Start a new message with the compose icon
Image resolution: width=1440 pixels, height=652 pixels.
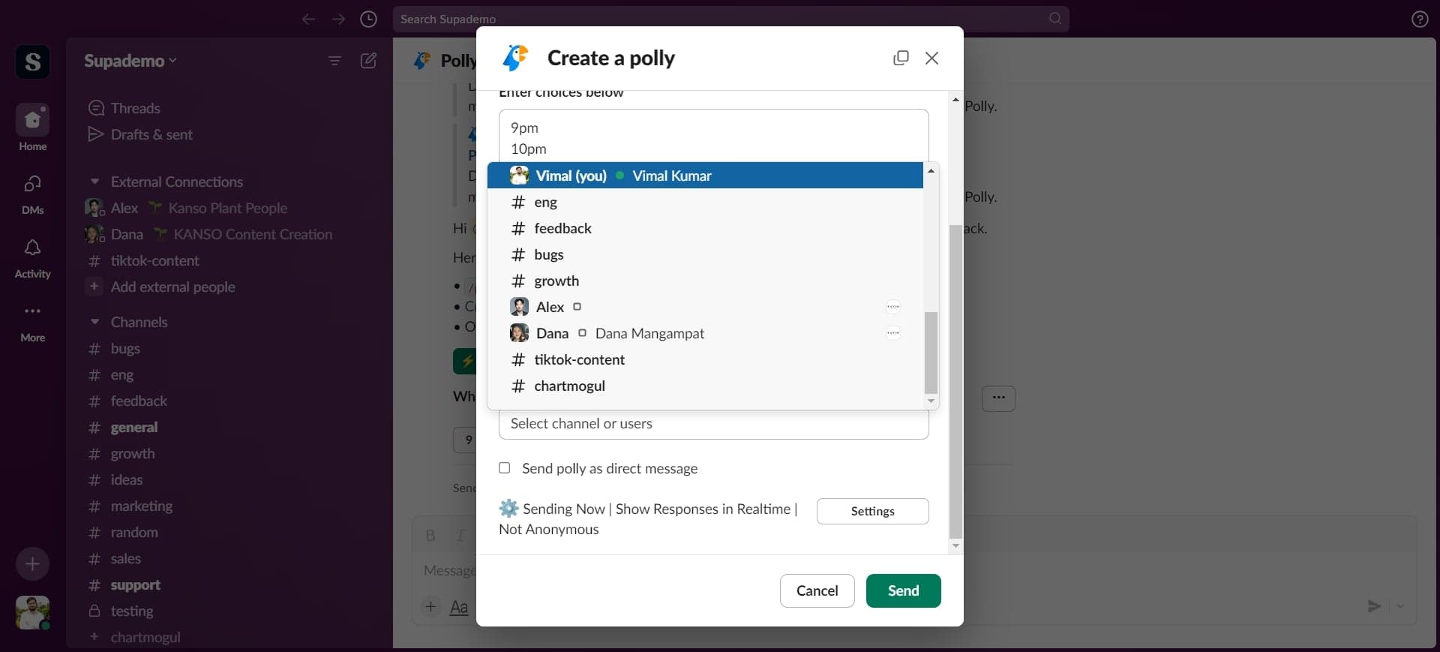click(368, 62)
